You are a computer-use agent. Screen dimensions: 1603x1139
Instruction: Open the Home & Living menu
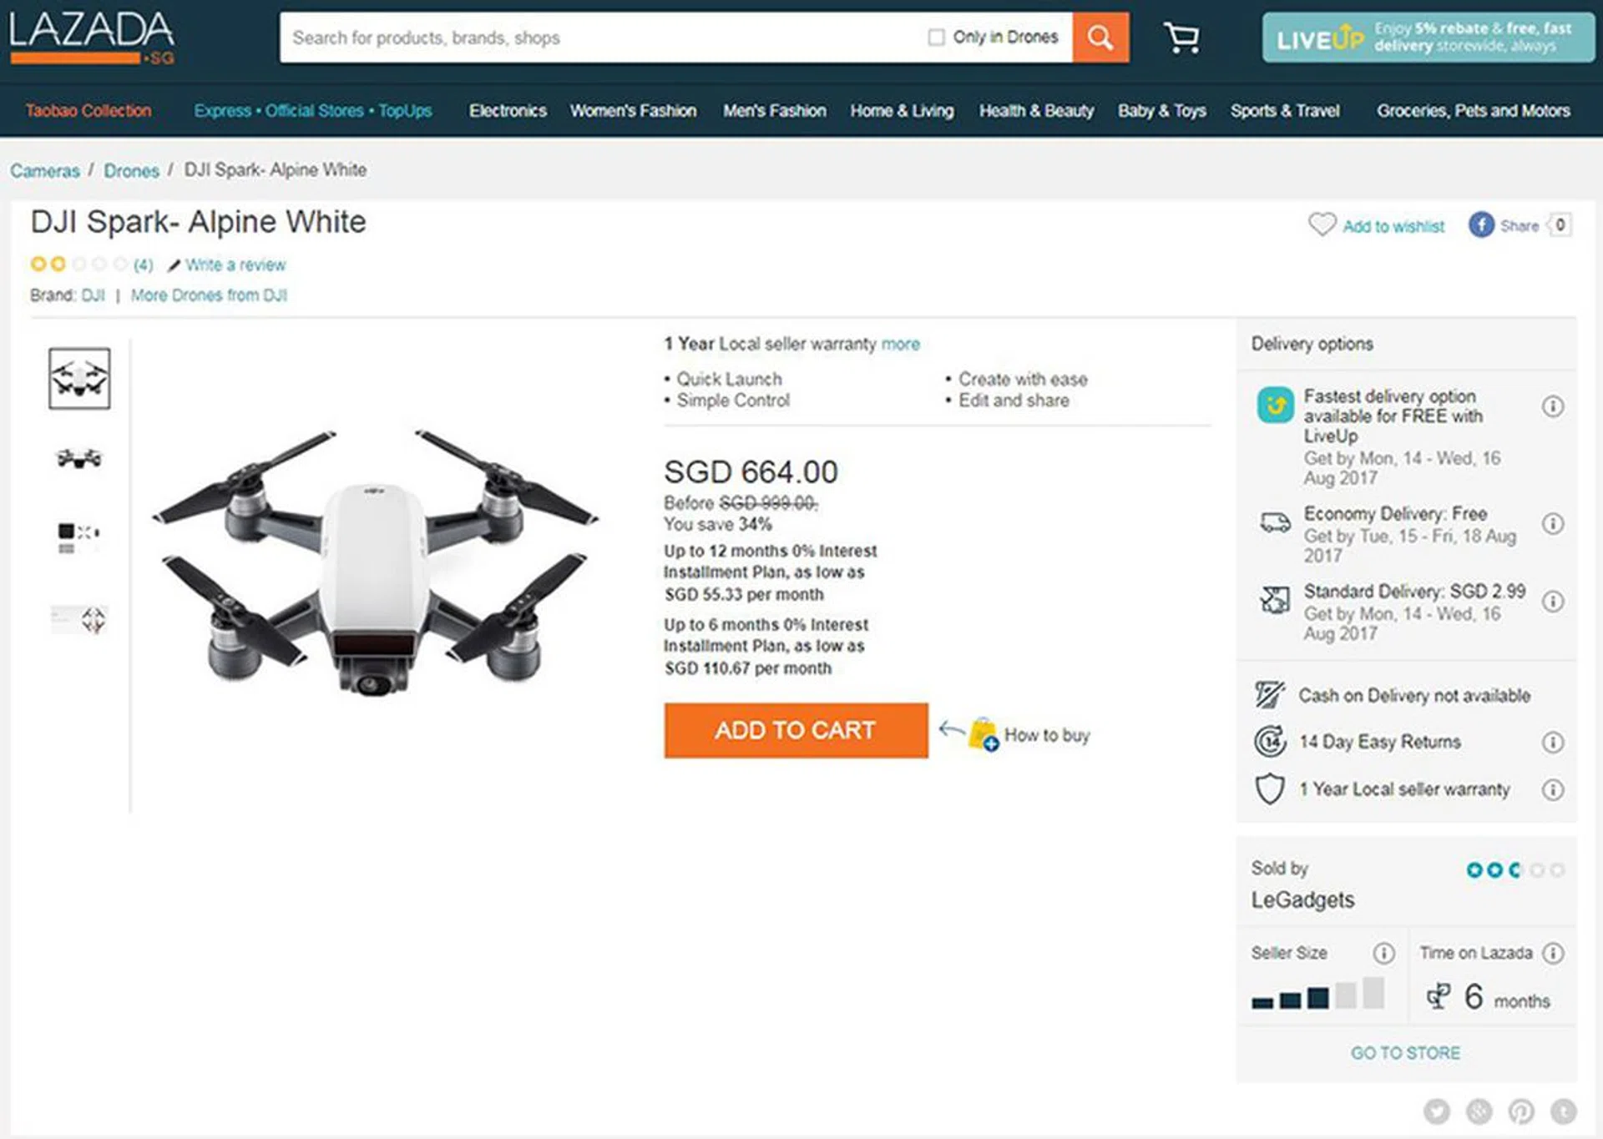[x=902, y=111]
